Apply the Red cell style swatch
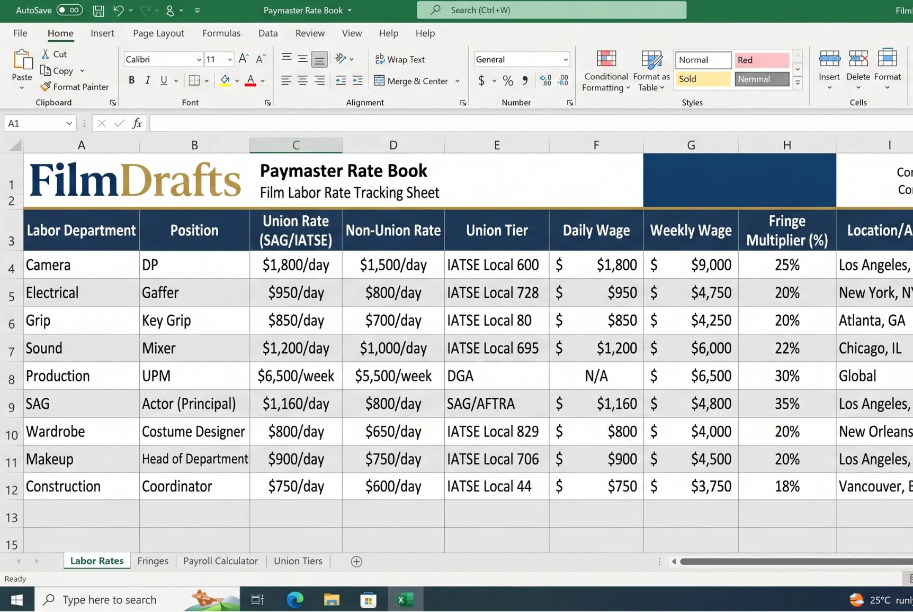This screenshot has width=913, height=612. 762,60
